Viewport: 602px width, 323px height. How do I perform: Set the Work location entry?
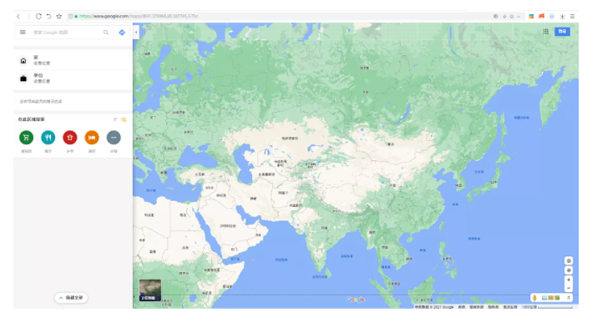click(x=73, y=78)
